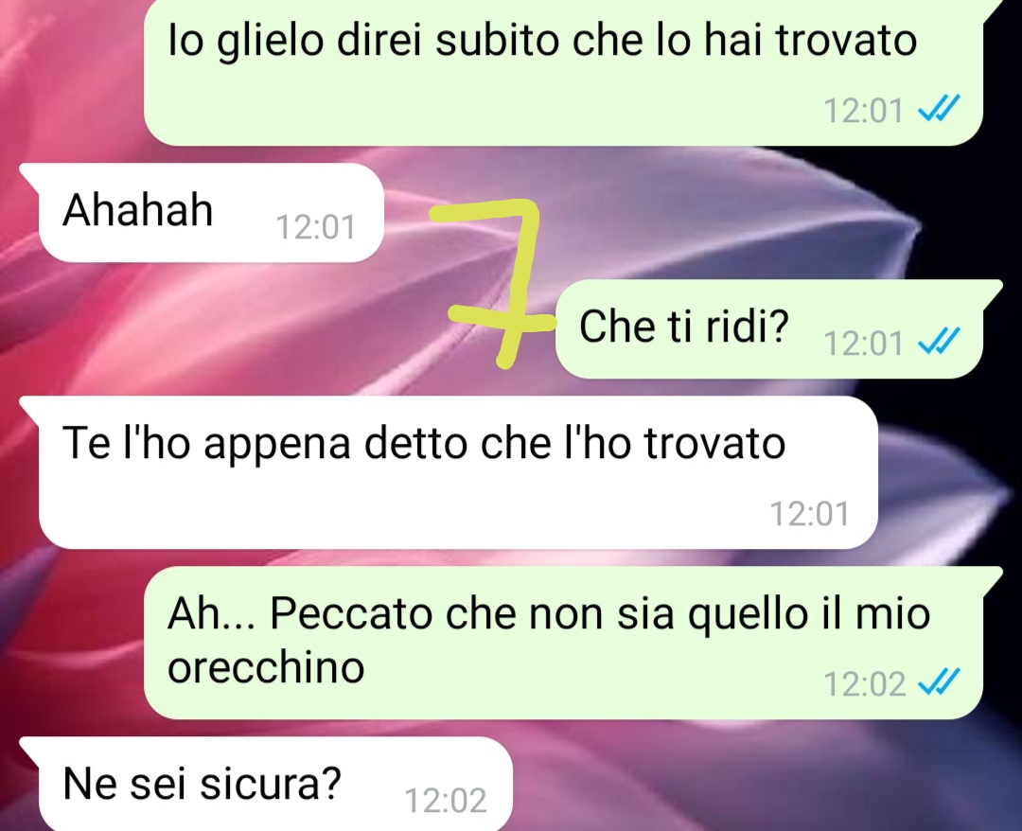Click read ticks on orecchino message
This screenshot has width=1022, height=831.
click(x=939, y=682)
